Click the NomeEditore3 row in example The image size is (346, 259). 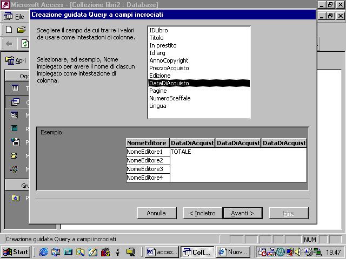148,169
